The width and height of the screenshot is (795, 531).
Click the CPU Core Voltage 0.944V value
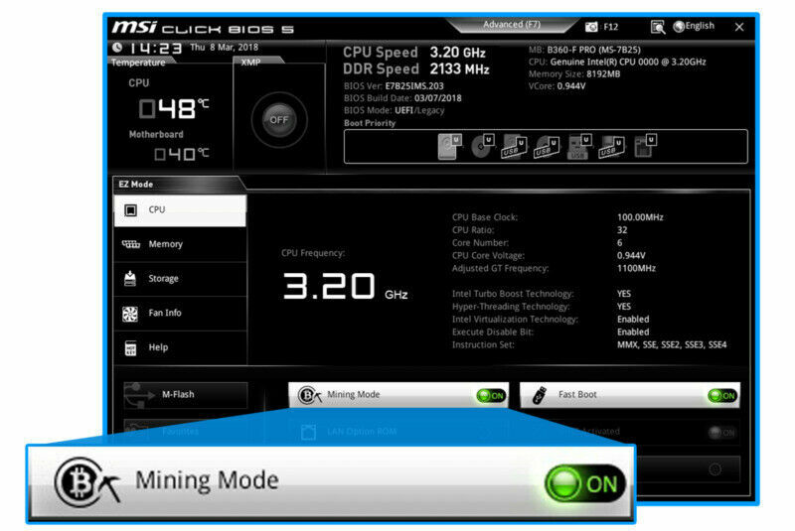[631, 256]
